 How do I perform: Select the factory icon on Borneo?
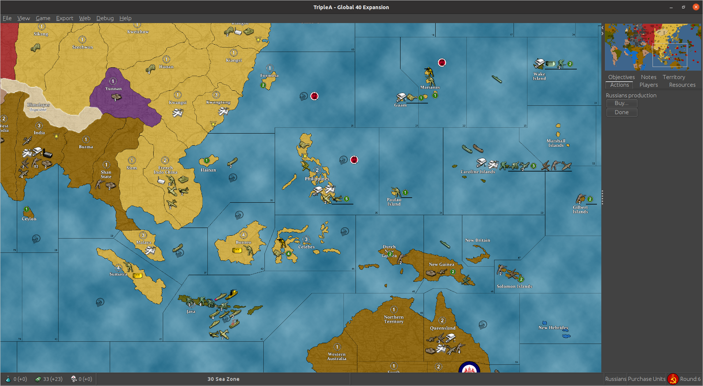(x=237, y=250)
